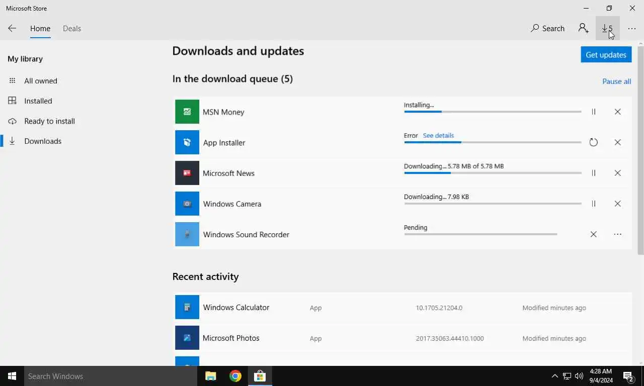Click the vertical scrollbar of the page
The height and width of the screenshot is (386, 644).
640,151
